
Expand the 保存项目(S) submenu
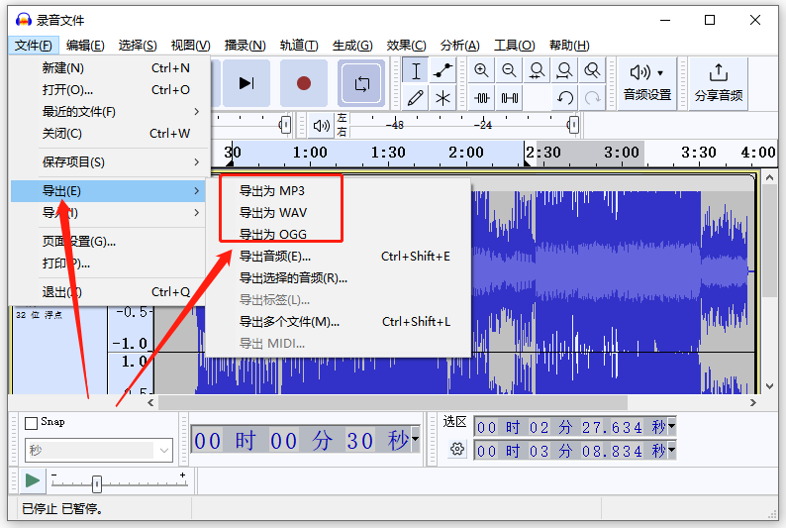pos(108,161)
